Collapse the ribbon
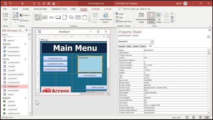Viewport: 213px width, 120px height. pos(210,26)
